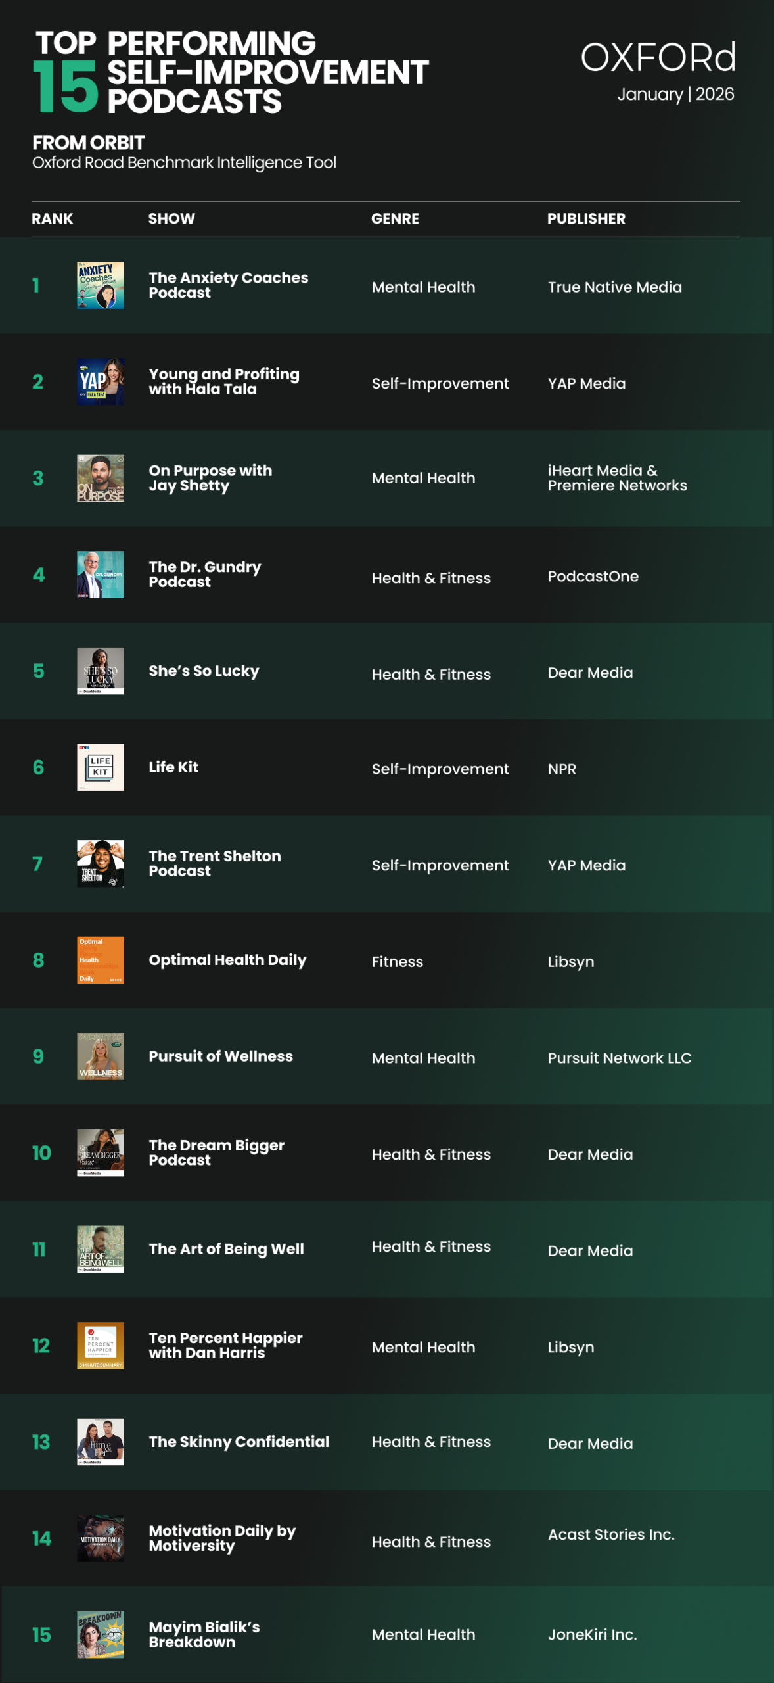Select the orange Optimal Health Daily cover
Viewport: 774px width, 1683px height.
click(x=101, y=960)
